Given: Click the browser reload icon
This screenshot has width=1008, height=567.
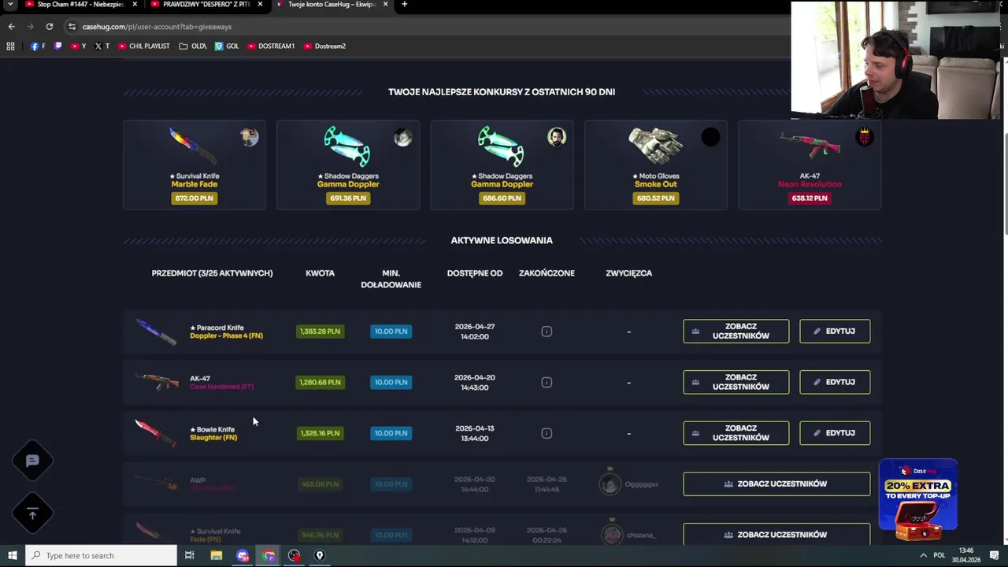Looking at the screenshot, I should point(49,26).
